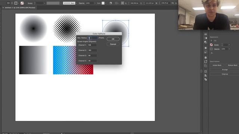Click the Stroke color swatch in Appearance

click(x=211, y=45)
